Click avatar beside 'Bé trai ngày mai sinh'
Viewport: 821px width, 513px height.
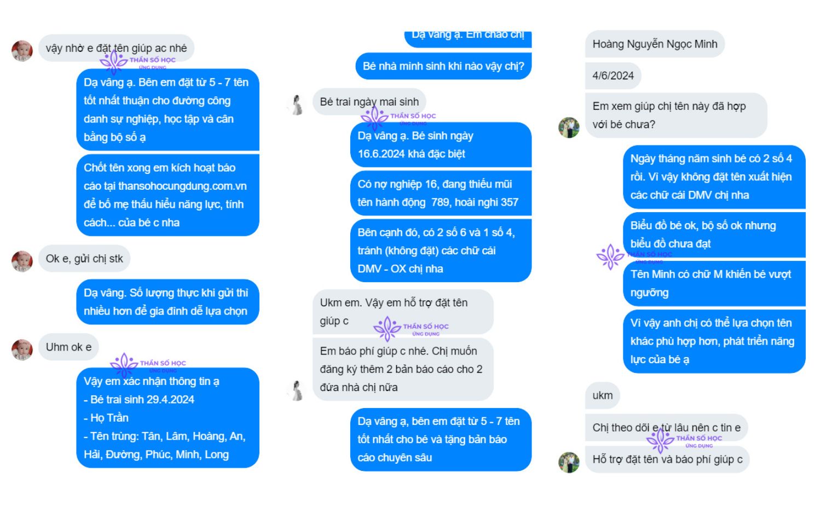[x=297, y=104]
